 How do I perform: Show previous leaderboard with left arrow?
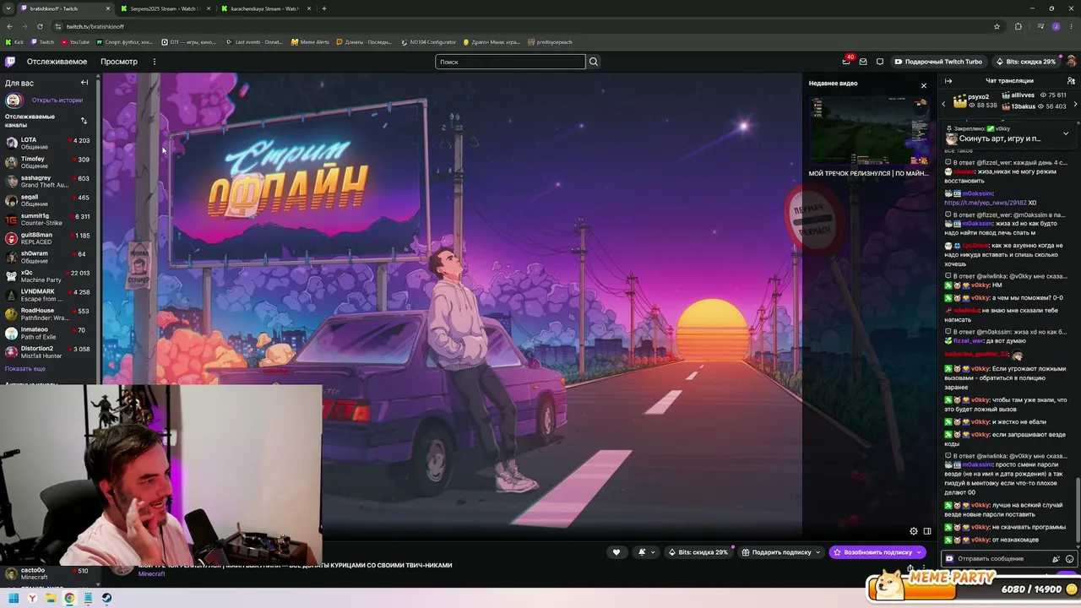click(x=943, y=103)
